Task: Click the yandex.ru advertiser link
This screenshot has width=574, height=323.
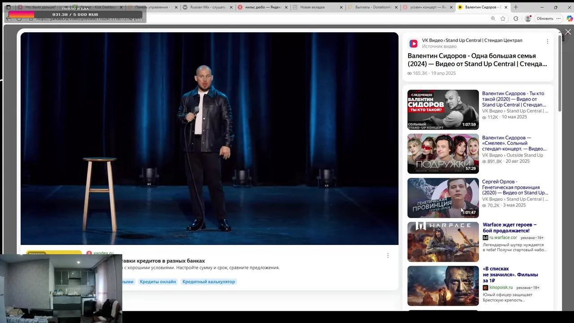Action: pyautogui.click(x=103, y=253)
